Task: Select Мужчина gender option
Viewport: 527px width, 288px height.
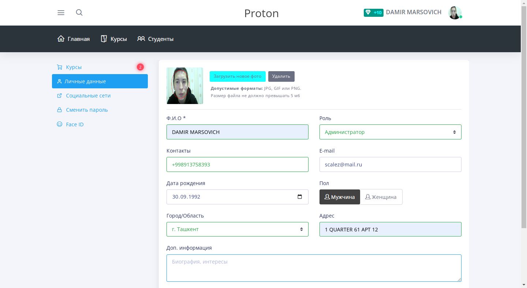Action: (340, 197)
